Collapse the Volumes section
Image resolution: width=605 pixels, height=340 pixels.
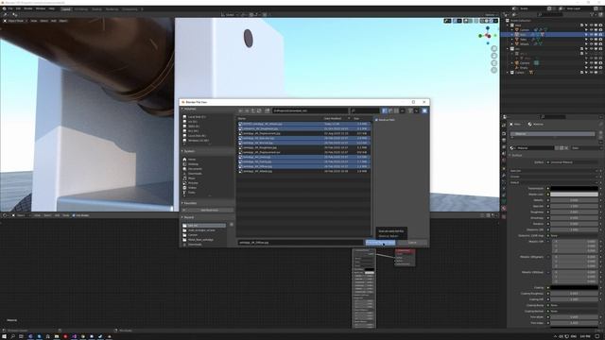pyautogui.click(x=189, y=110)
